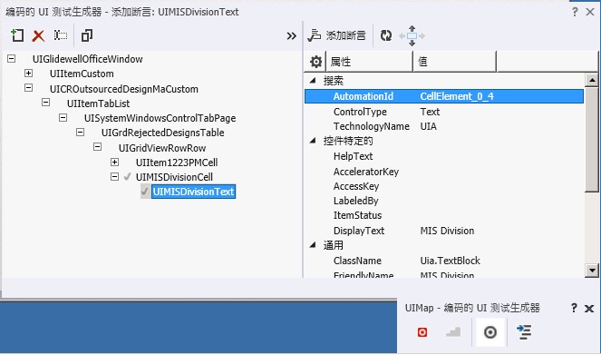Image resolution: width=601 pixels, height=355 pixels.
Task: Click the 值 column header
Action: [x=454, y=62]
